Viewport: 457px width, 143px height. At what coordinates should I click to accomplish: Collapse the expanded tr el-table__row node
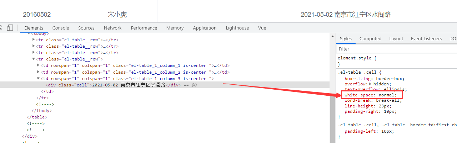coord(34,59)
